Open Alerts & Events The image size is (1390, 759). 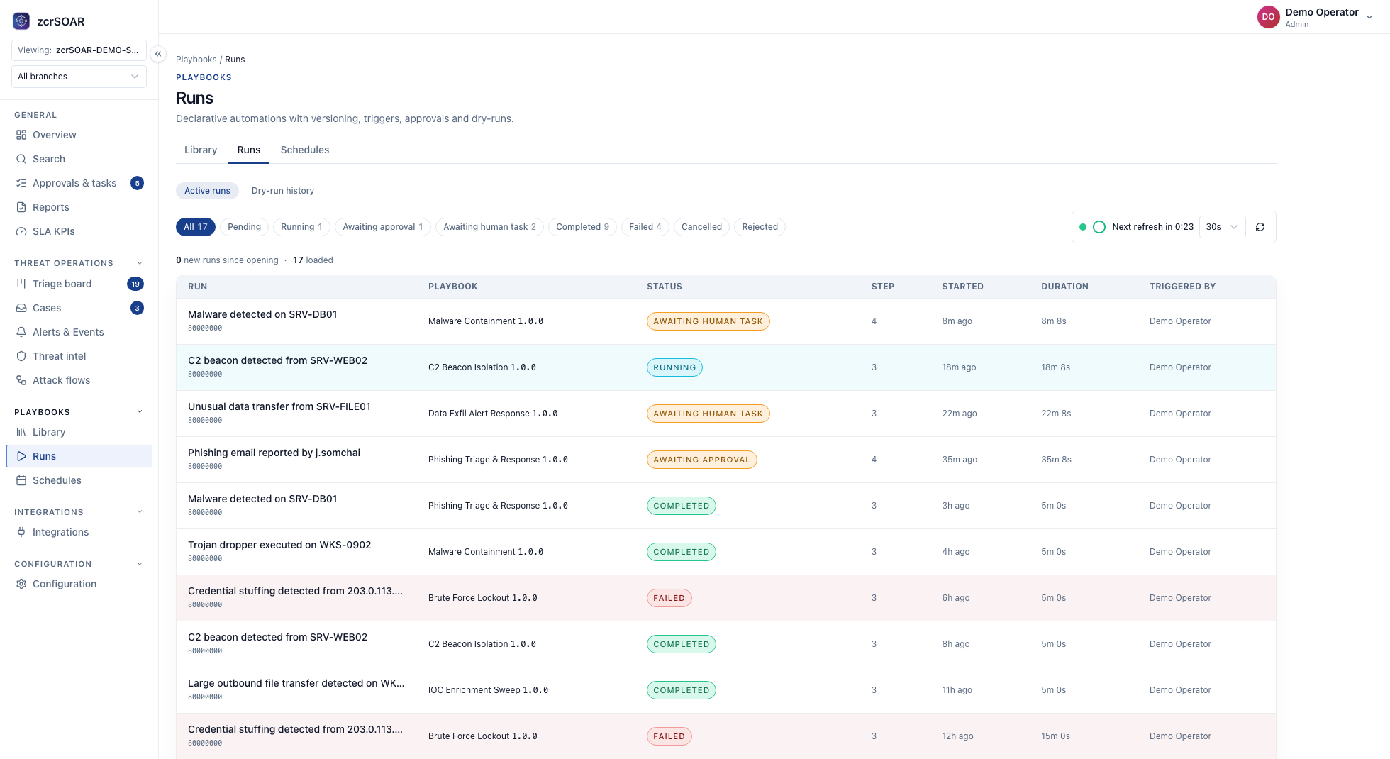79,332
